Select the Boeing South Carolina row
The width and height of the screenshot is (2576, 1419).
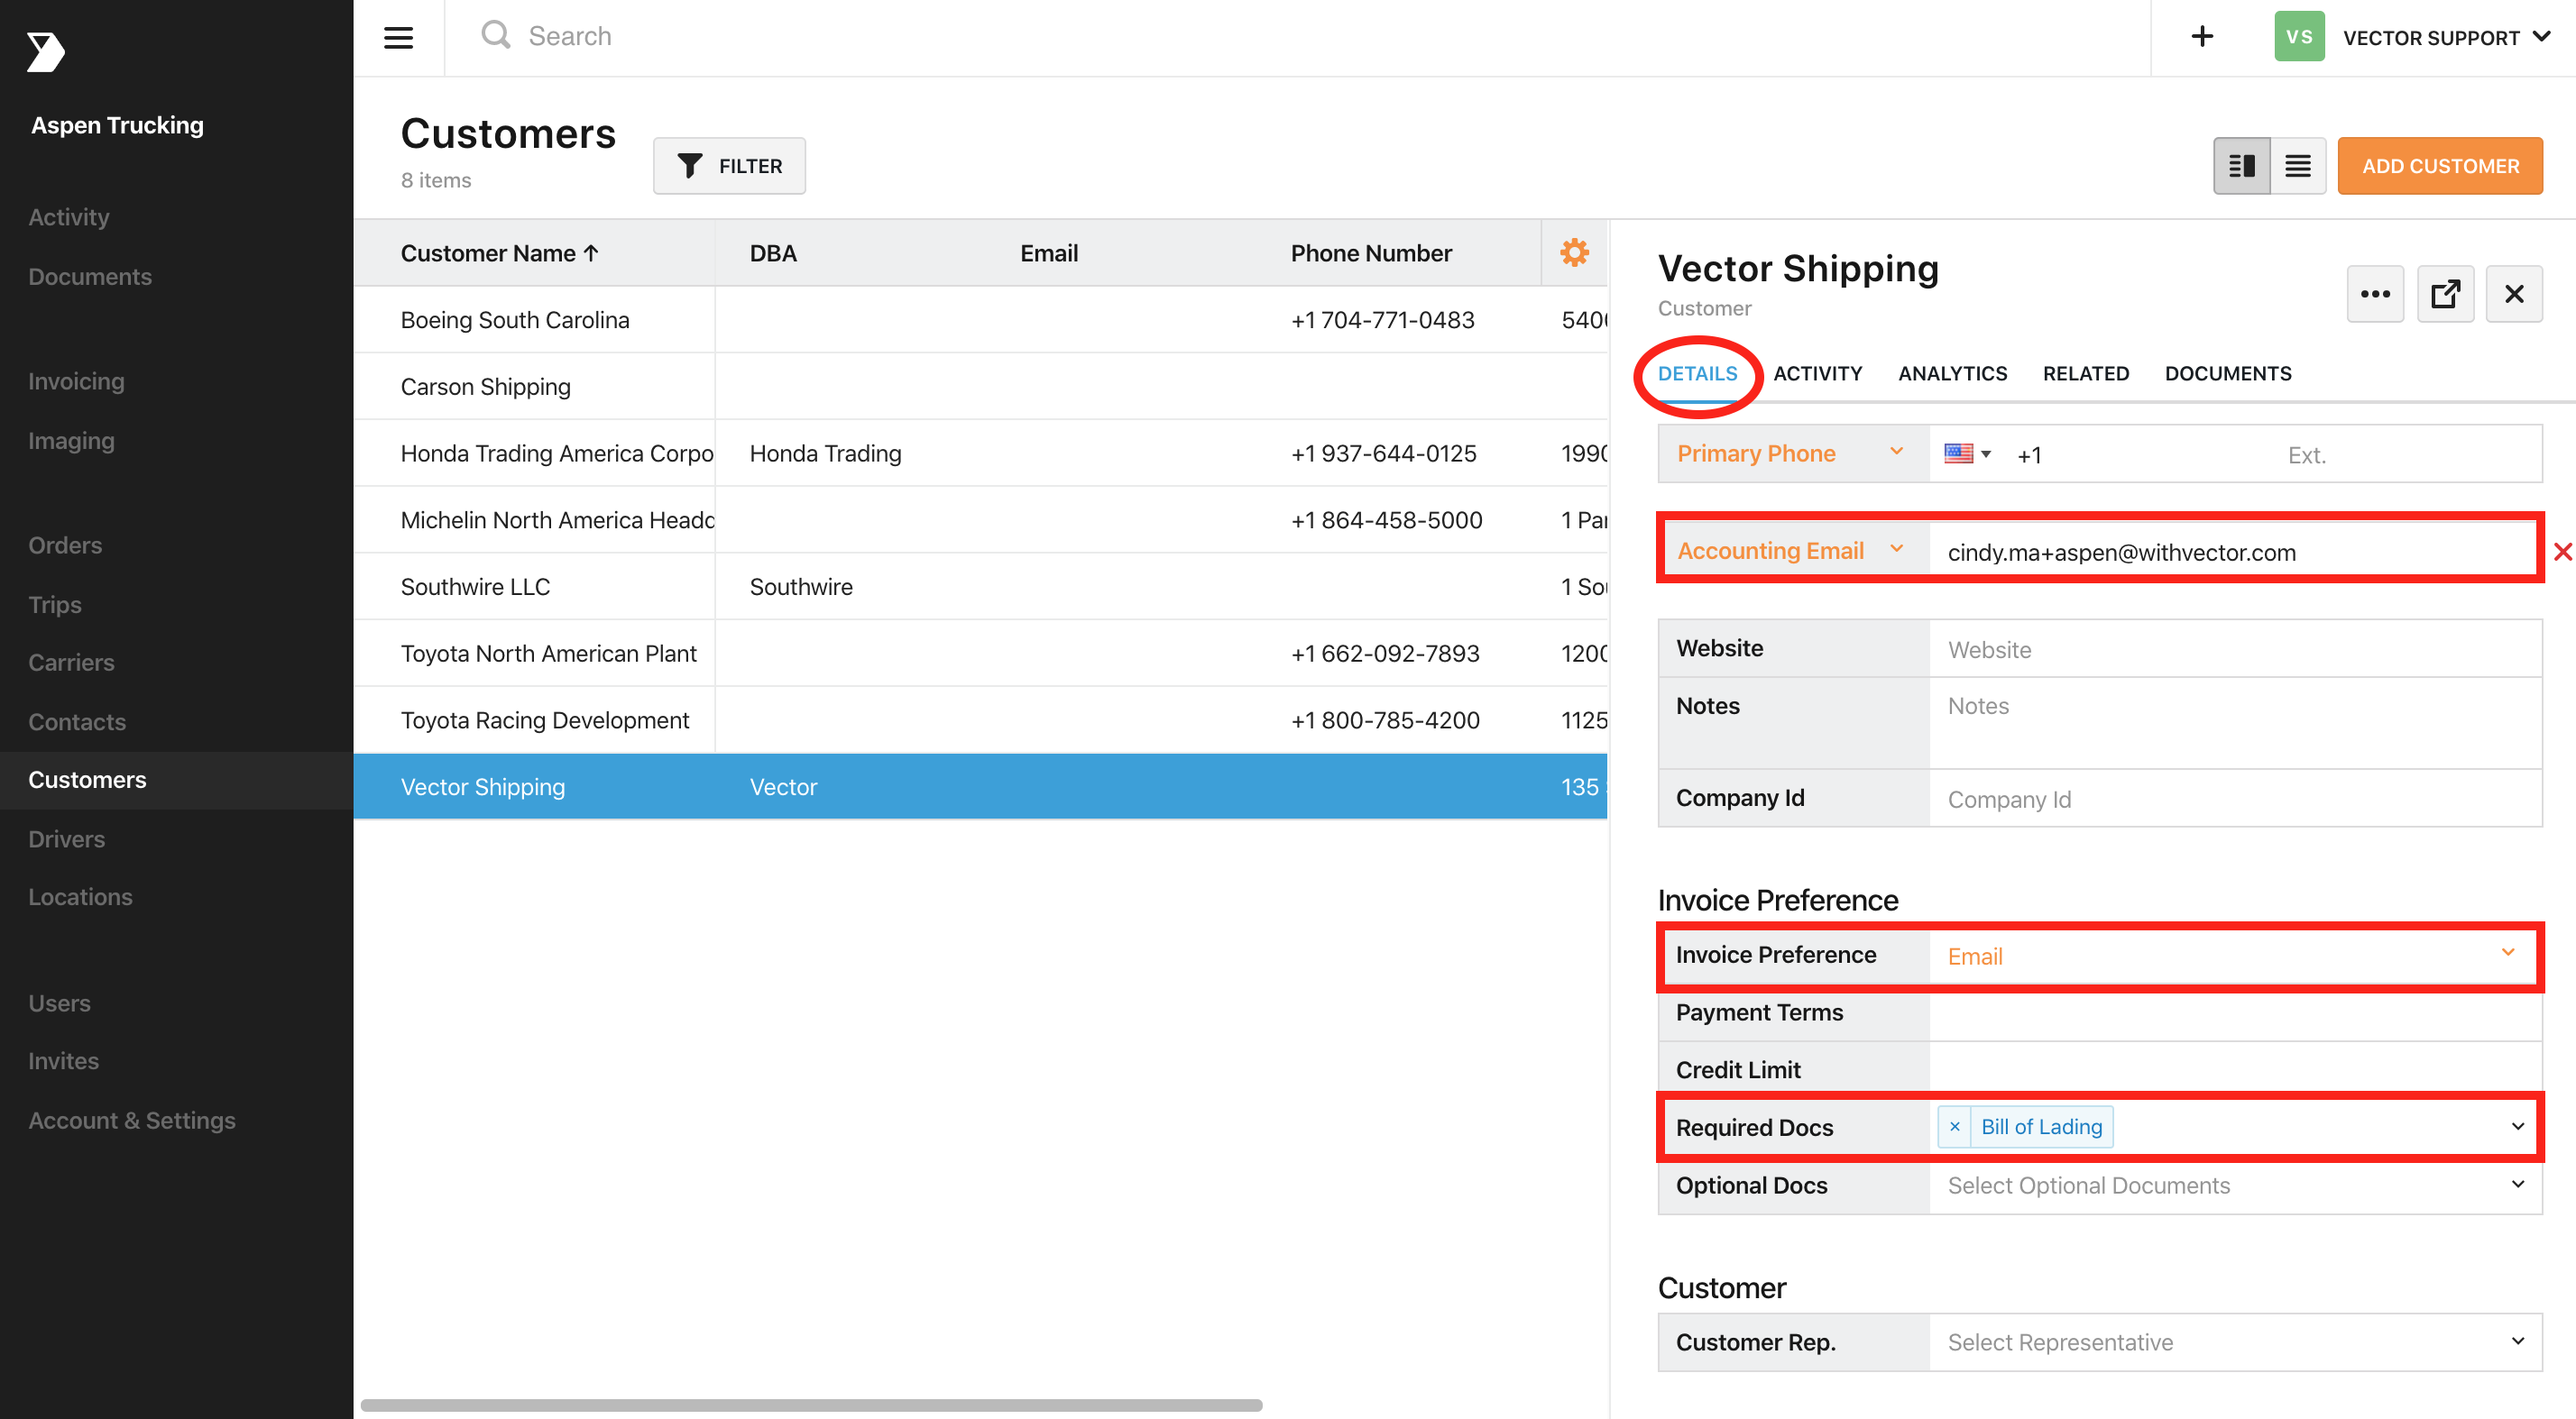tap(980, 320)
